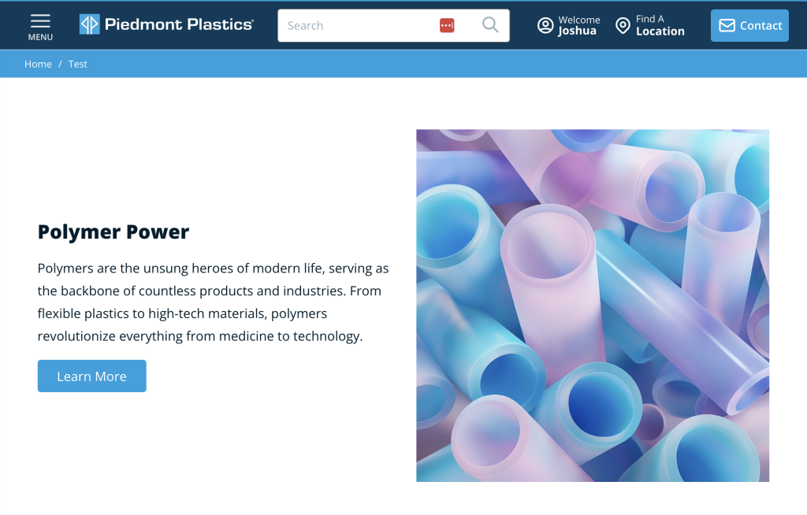Click the red password manager icon in Search
The image size is (807, 515).
[x=447, y=25]
